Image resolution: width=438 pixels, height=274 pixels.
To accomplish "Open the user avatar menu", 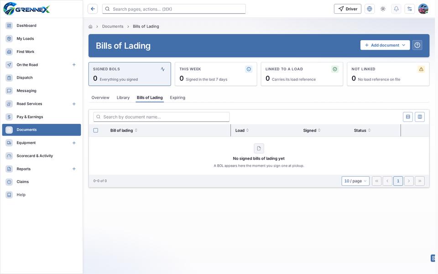I will pos(423,9).
